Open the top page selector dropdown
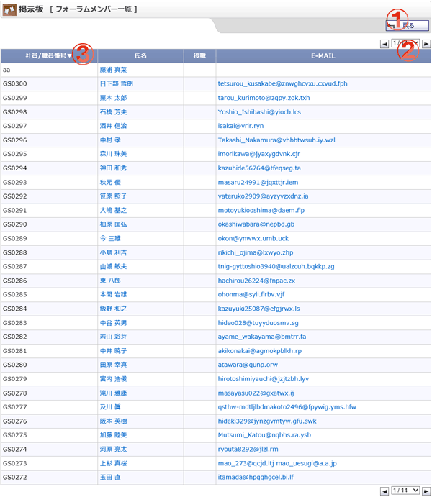432x497 pixels. pyautogui.click(x=405, y=44)
